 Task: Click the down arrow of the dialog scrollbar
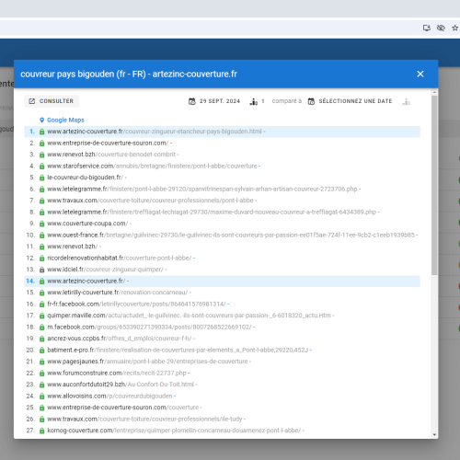pos(434,434)
